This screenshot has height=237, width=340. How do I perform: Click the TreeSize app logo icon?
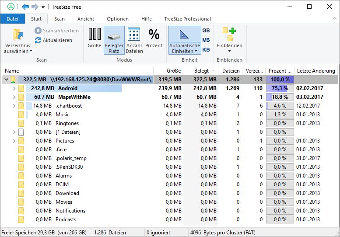tap(11, 7)
